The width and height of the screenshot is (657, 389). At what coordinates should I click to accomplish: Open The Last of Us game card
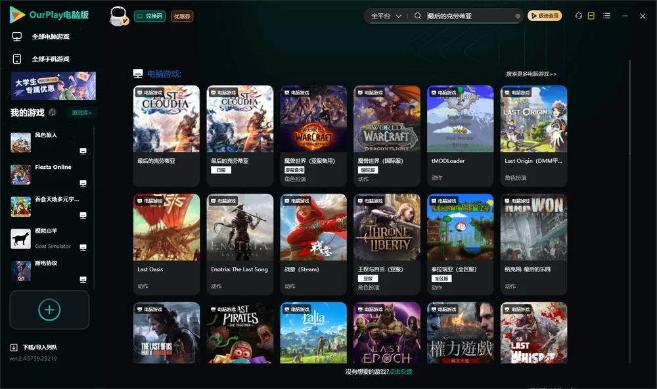click(x=166, y=333)
